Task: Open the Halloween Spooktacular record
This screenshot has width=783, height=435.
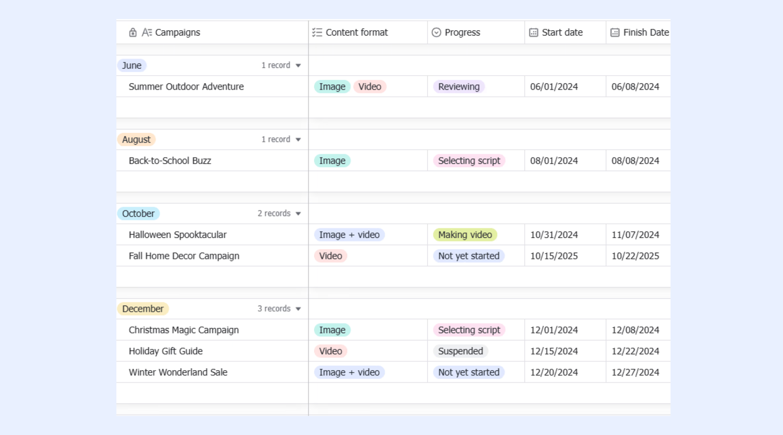Action: 178,235
